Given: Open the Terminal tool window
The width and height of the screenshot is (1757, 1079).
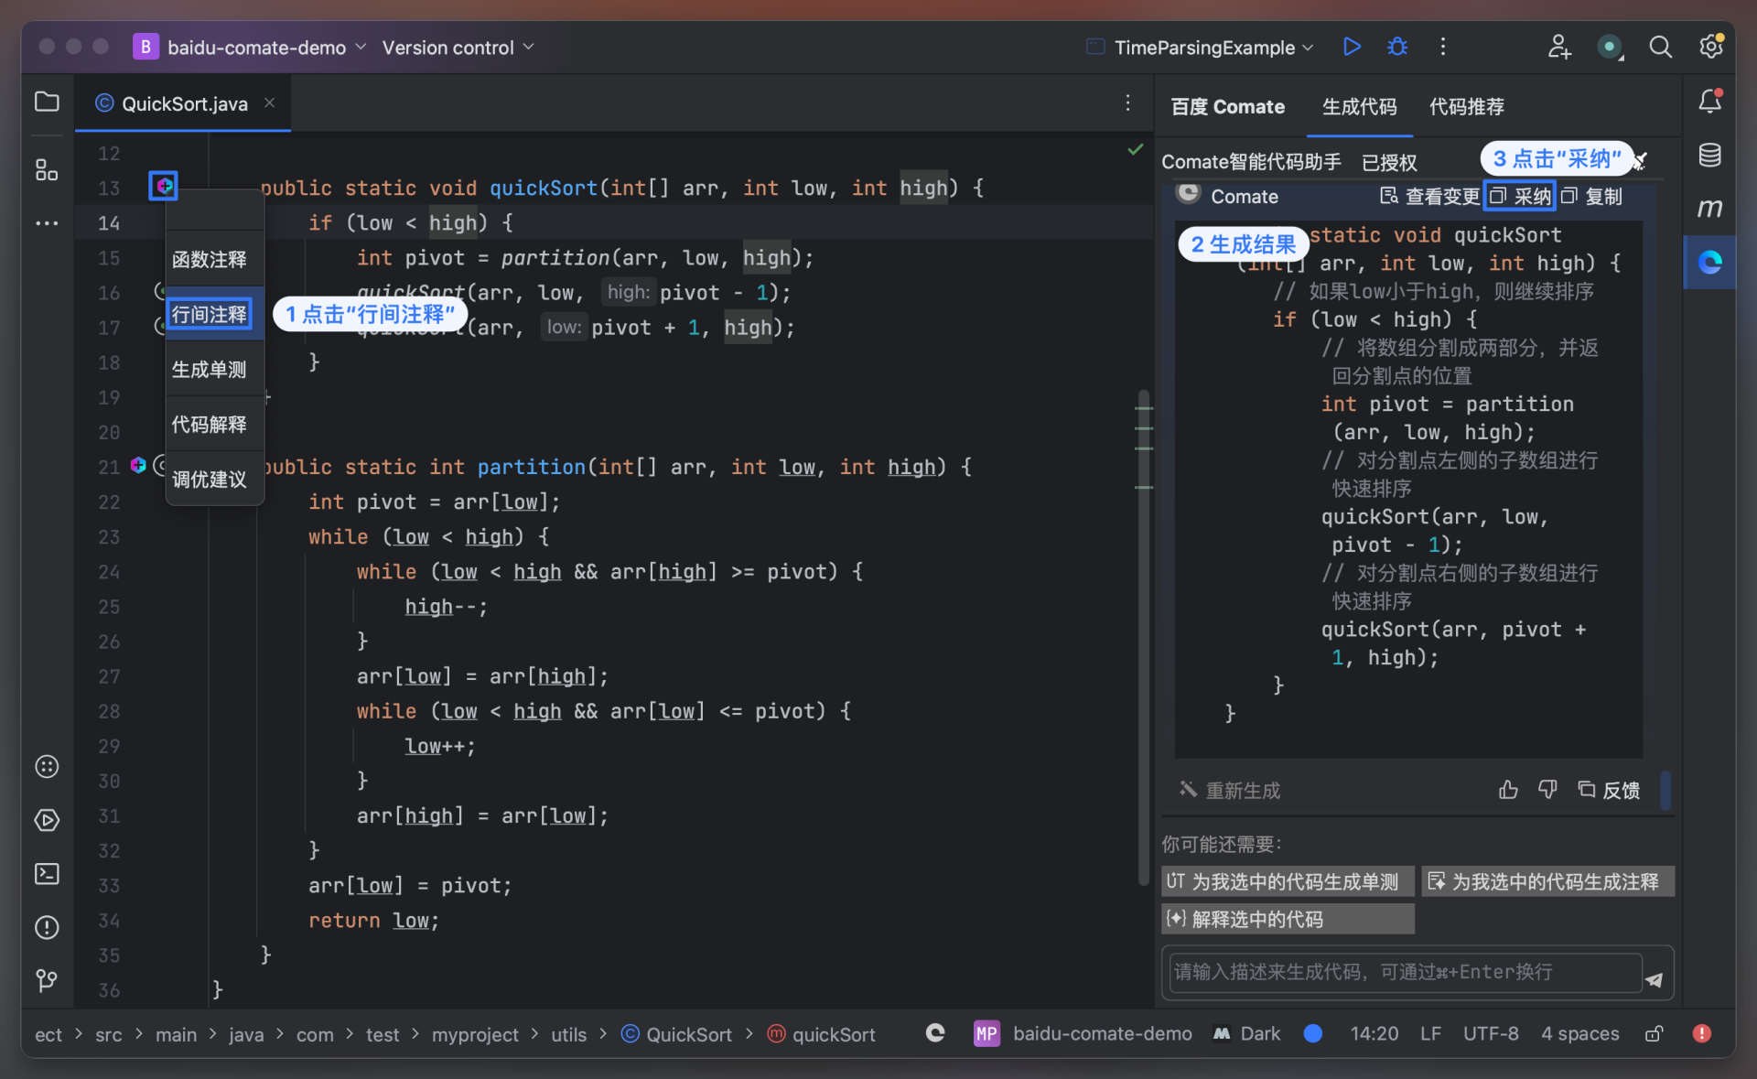Looking at the screenshot, I should [x=47, y=874].
